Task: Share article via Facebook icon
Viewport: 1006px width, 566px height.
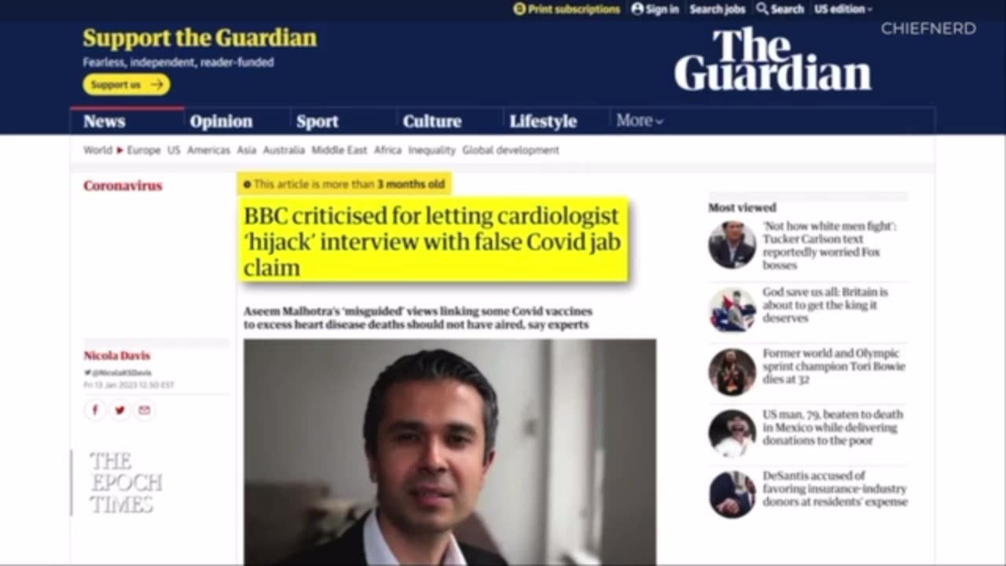Action: pos(95,410)
